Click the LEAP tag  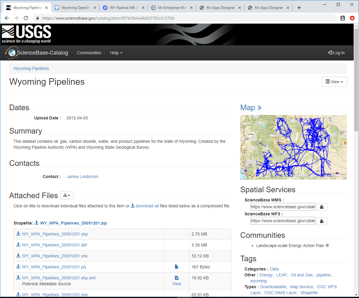pos(281,275)
